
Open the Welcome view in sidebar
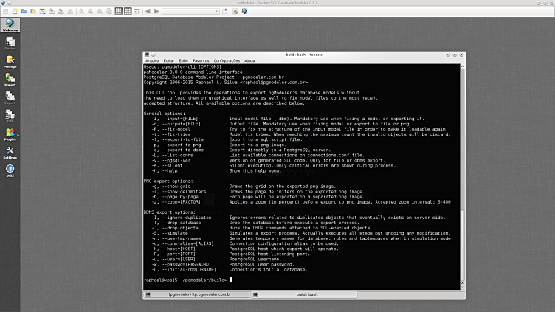coord(10,24)
